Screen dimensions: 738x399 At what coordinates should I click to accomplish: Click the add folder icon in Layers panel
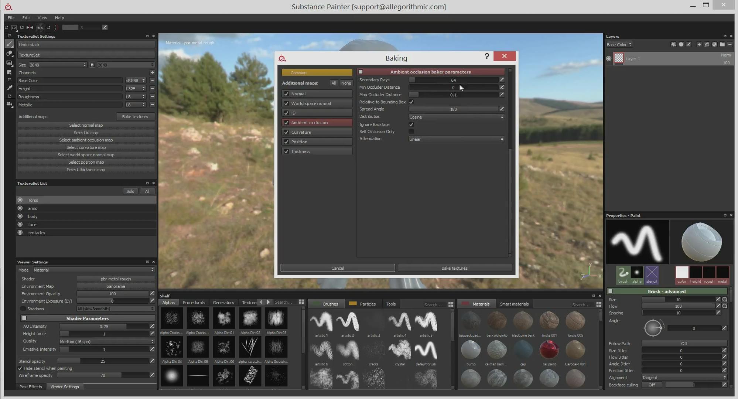[x=722, y=44]
